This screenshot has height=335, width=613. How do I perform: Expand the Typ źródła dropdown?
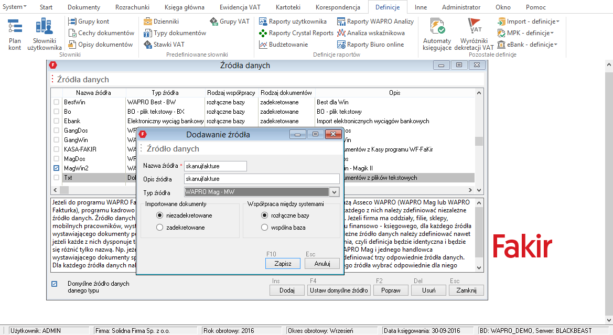[334, 192]
